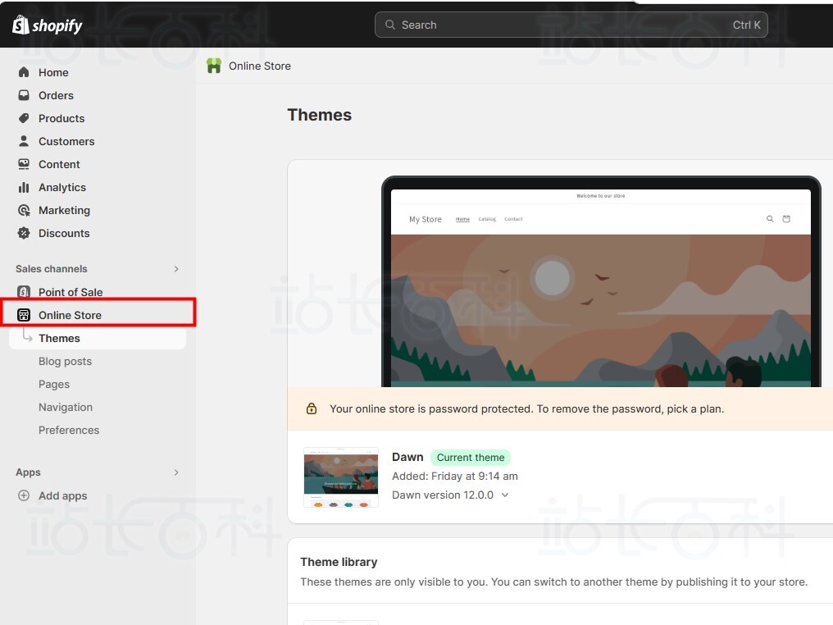This screenshot has height=625, width=833.
Task: Select Point of Sale channel
Action: tap(71, 292)
